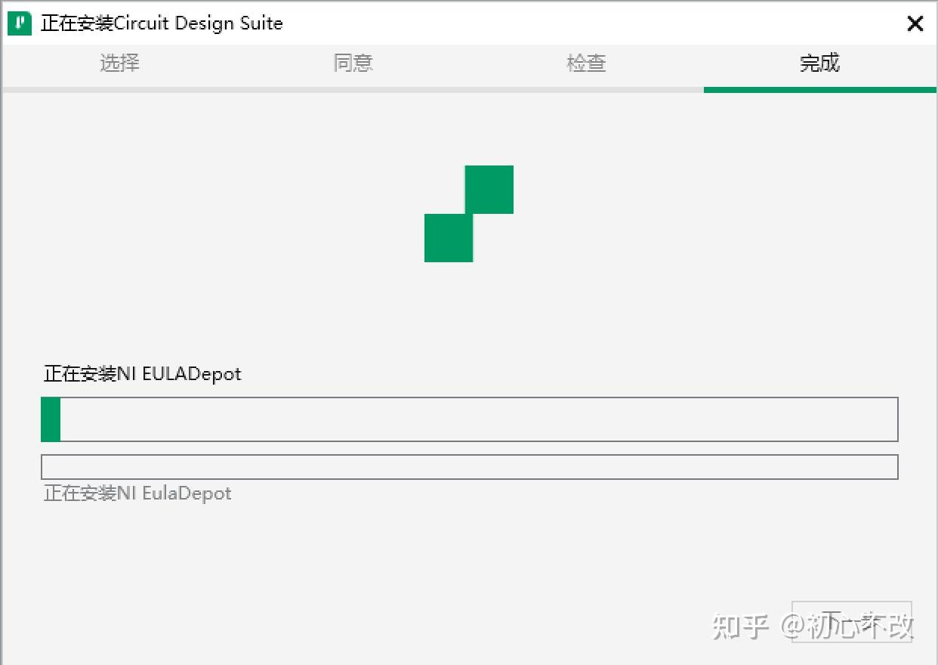Switch to the 选择 step tab
938x665 pixels.
(x=119, y=63)
